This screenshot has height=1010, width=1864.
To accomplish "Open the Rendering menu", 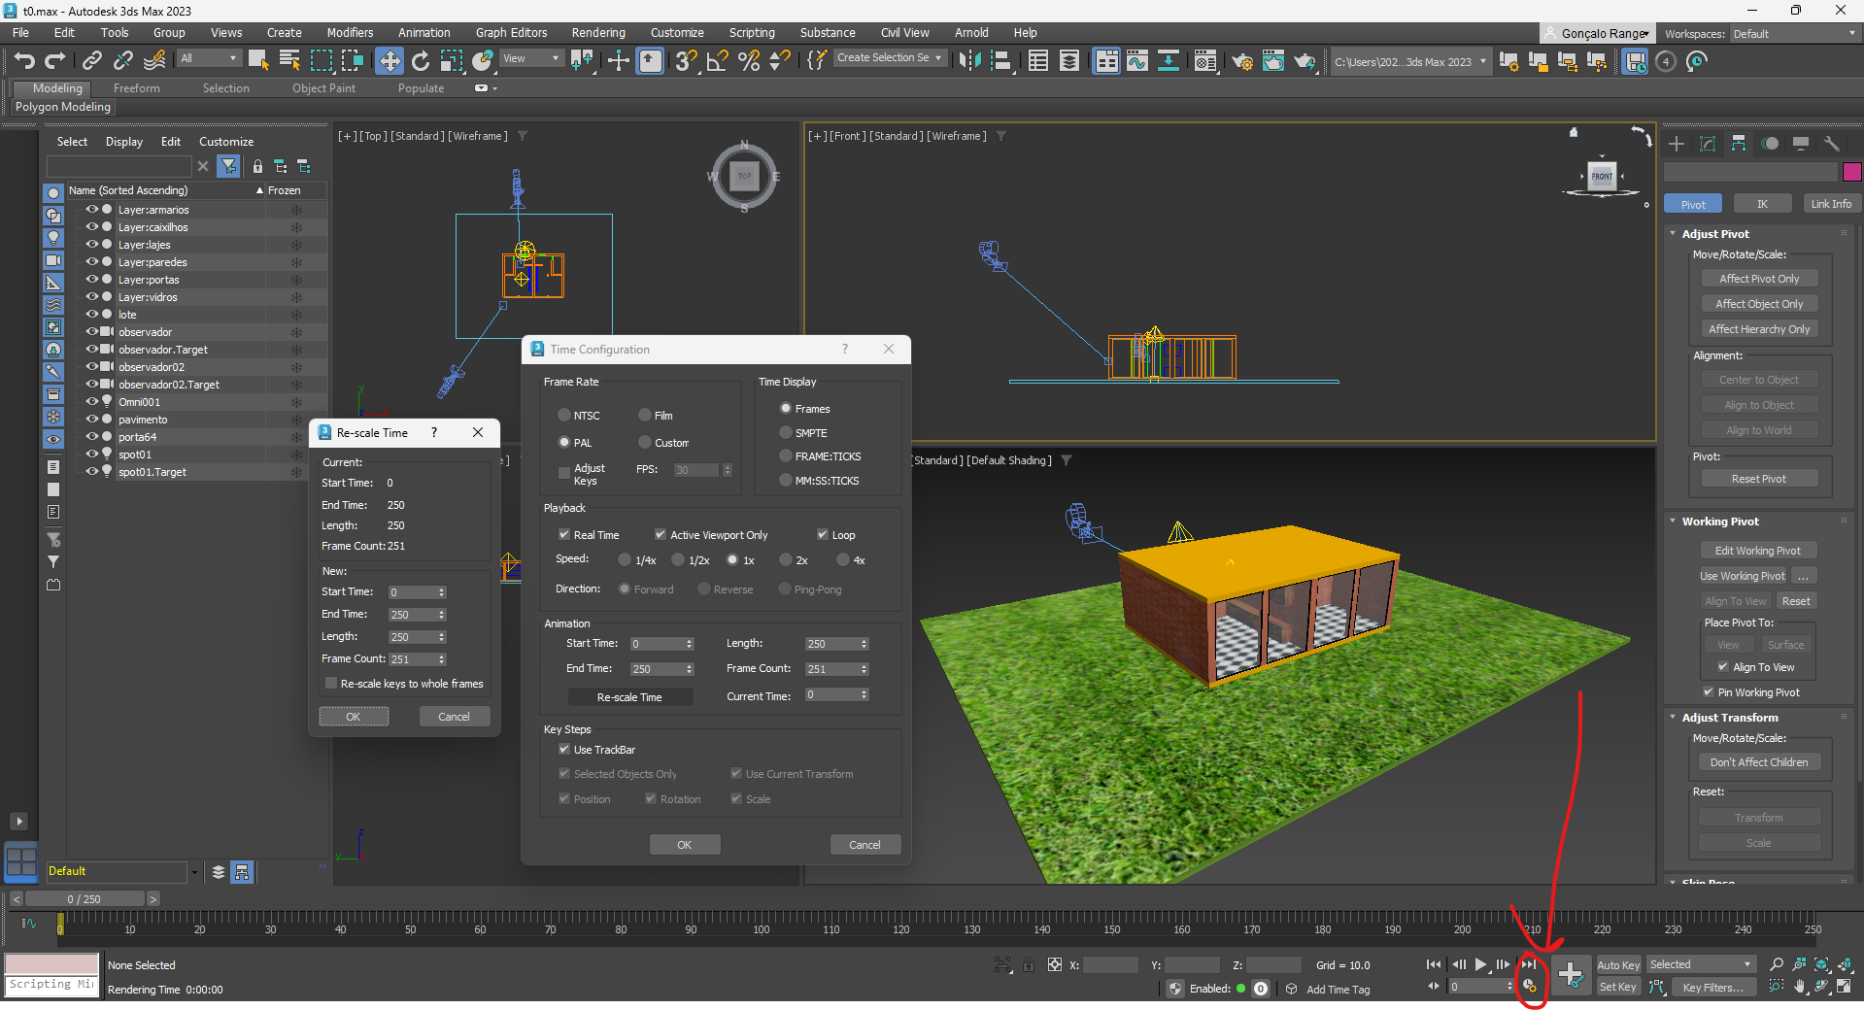I will point(597,33).
